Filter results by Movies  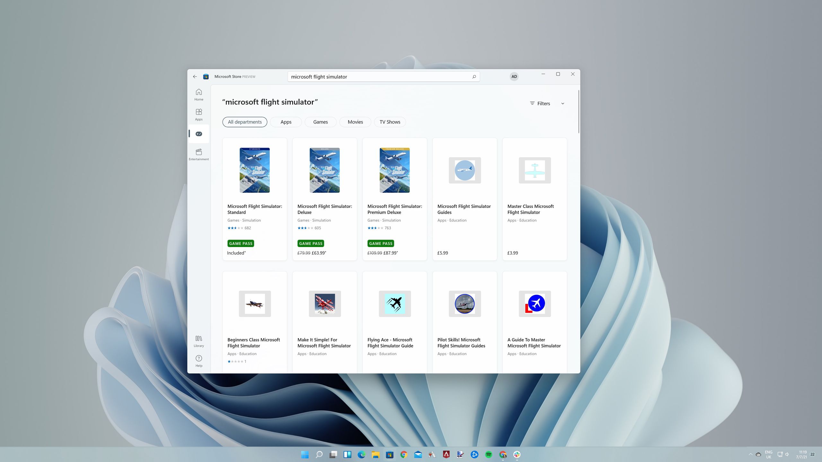point(355,122)
